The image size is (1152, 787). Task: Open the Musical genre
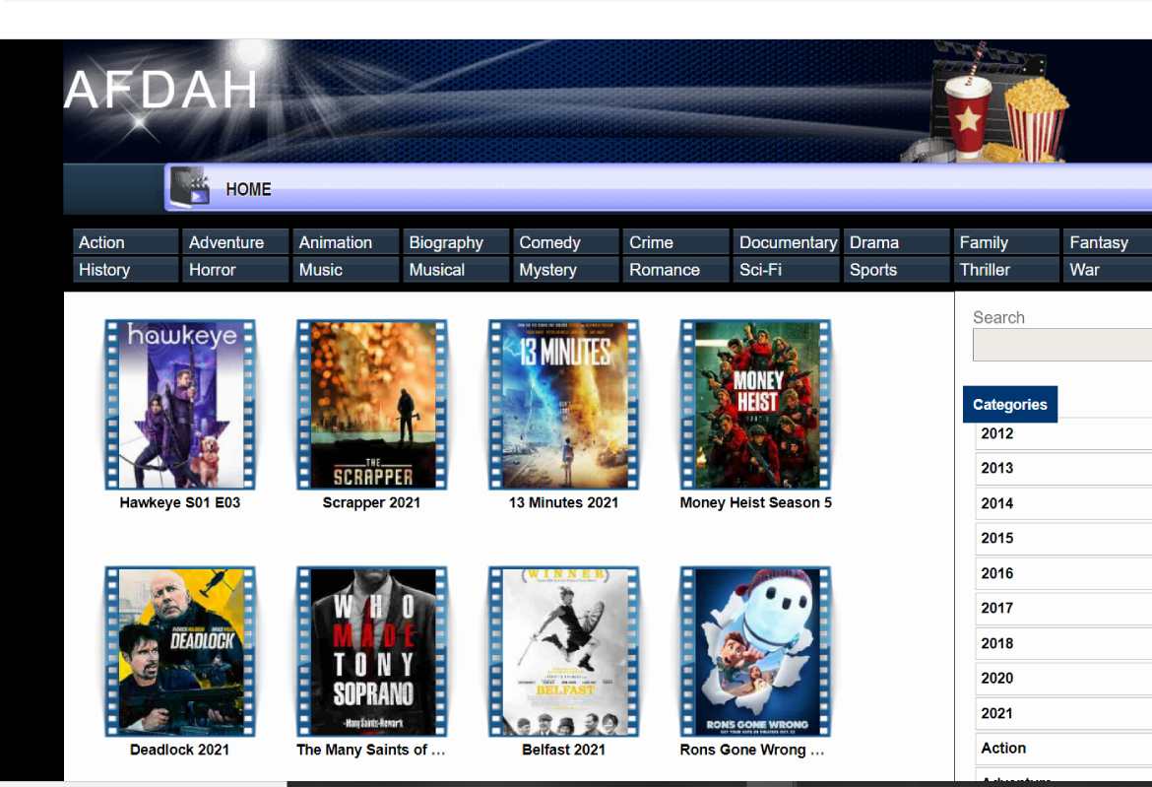[x=456, y=269]
